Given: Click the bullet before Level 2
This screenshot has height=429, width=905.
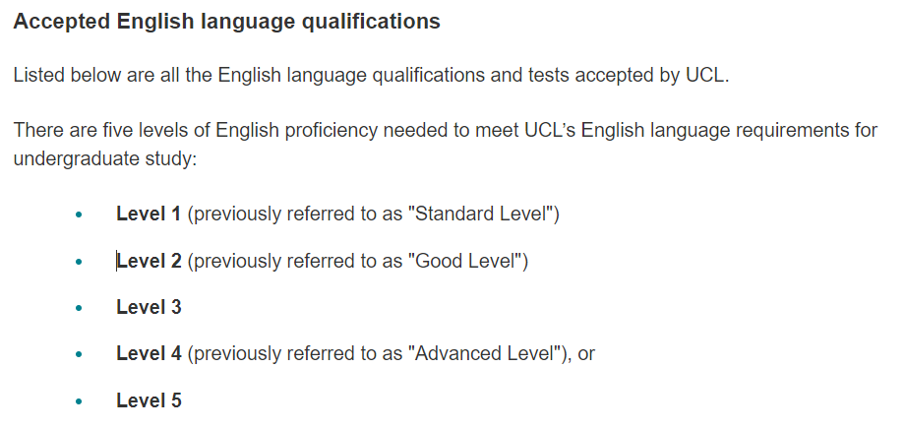Looking at the screenshot, I should pyautogui.click(x=79, y=262).
